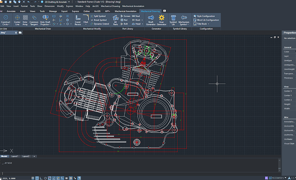Click the Layer property row

point(289,56)
